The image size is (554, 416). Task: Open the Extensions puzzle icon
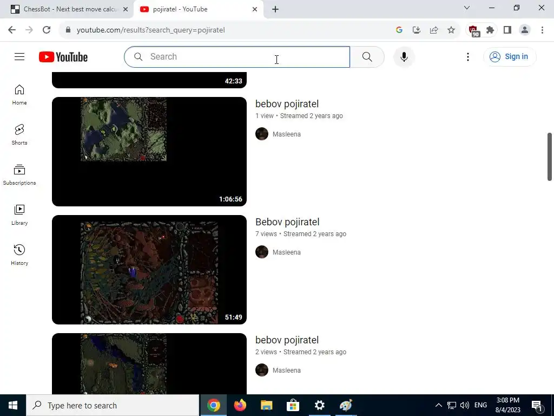pyautogui.click(x=490, y=30)
